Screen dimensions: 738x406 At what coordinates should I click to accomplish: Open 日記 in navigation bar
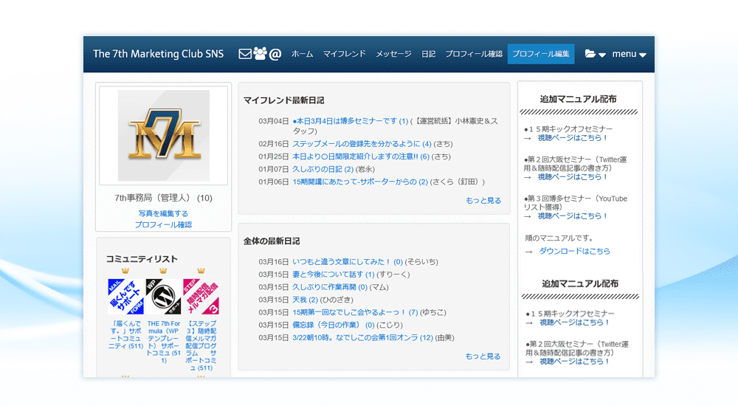428,54
